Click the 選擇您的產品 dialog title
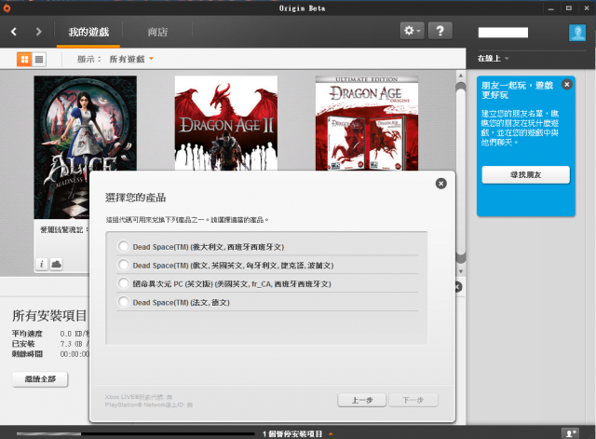The width and height of the screenshot is (596, 439). 136,198
